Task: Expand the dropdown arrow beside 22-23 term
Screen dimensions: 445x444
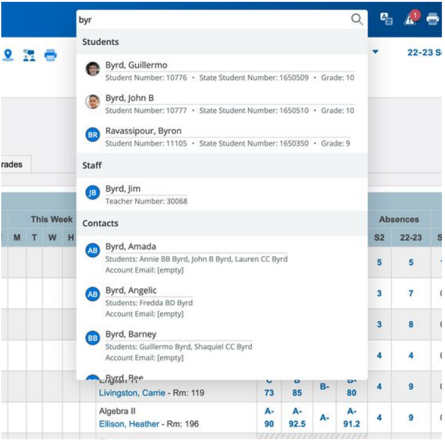Action: pyautogui.click(x=375, y=52)
